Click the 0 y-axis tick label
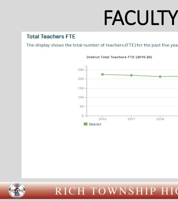The image size is (178, 201). (83, 116)
